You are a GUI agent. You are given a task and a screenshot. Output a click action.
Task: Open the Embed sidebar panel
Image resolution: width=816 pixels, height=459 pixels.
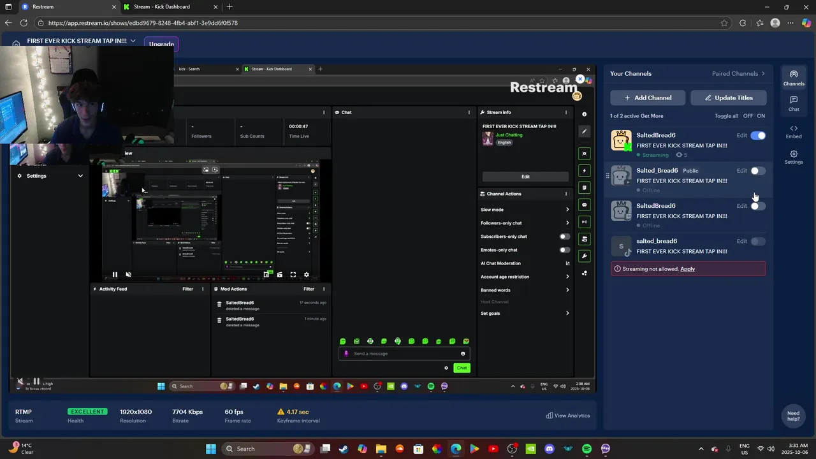pyautogui.click(x=794, y=131)
